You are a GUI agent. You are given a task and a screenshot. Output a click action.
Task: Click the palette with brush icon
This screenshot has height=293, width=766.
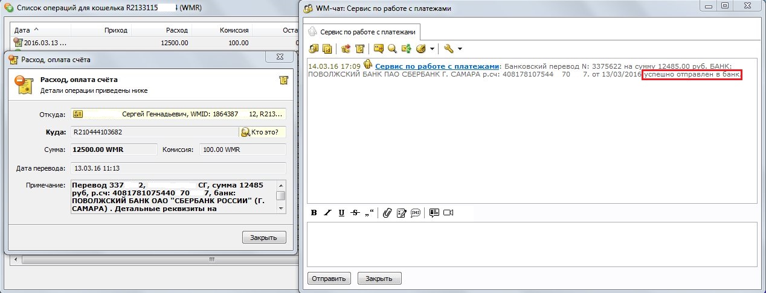coord(422,48)
